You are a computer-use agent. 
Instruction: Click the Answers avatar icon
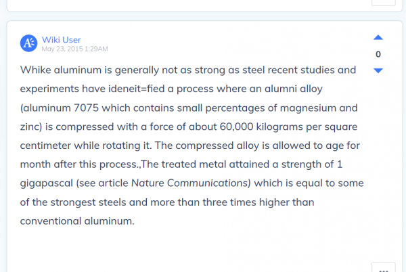[x=28, y=43]
